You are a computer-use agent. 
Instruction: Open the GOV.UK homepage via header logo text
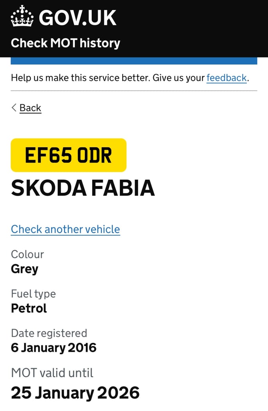pos(77,17)
